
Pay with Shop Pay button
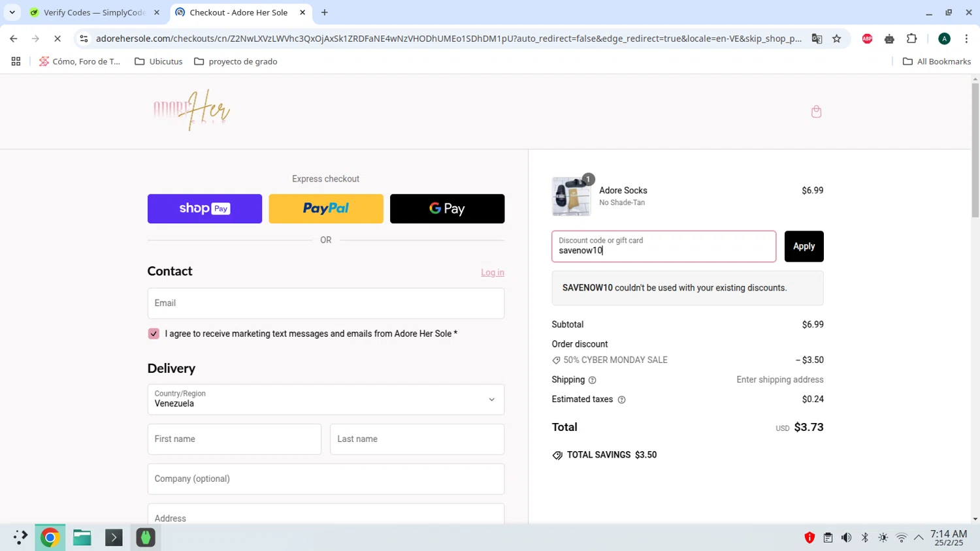[204, 209]
